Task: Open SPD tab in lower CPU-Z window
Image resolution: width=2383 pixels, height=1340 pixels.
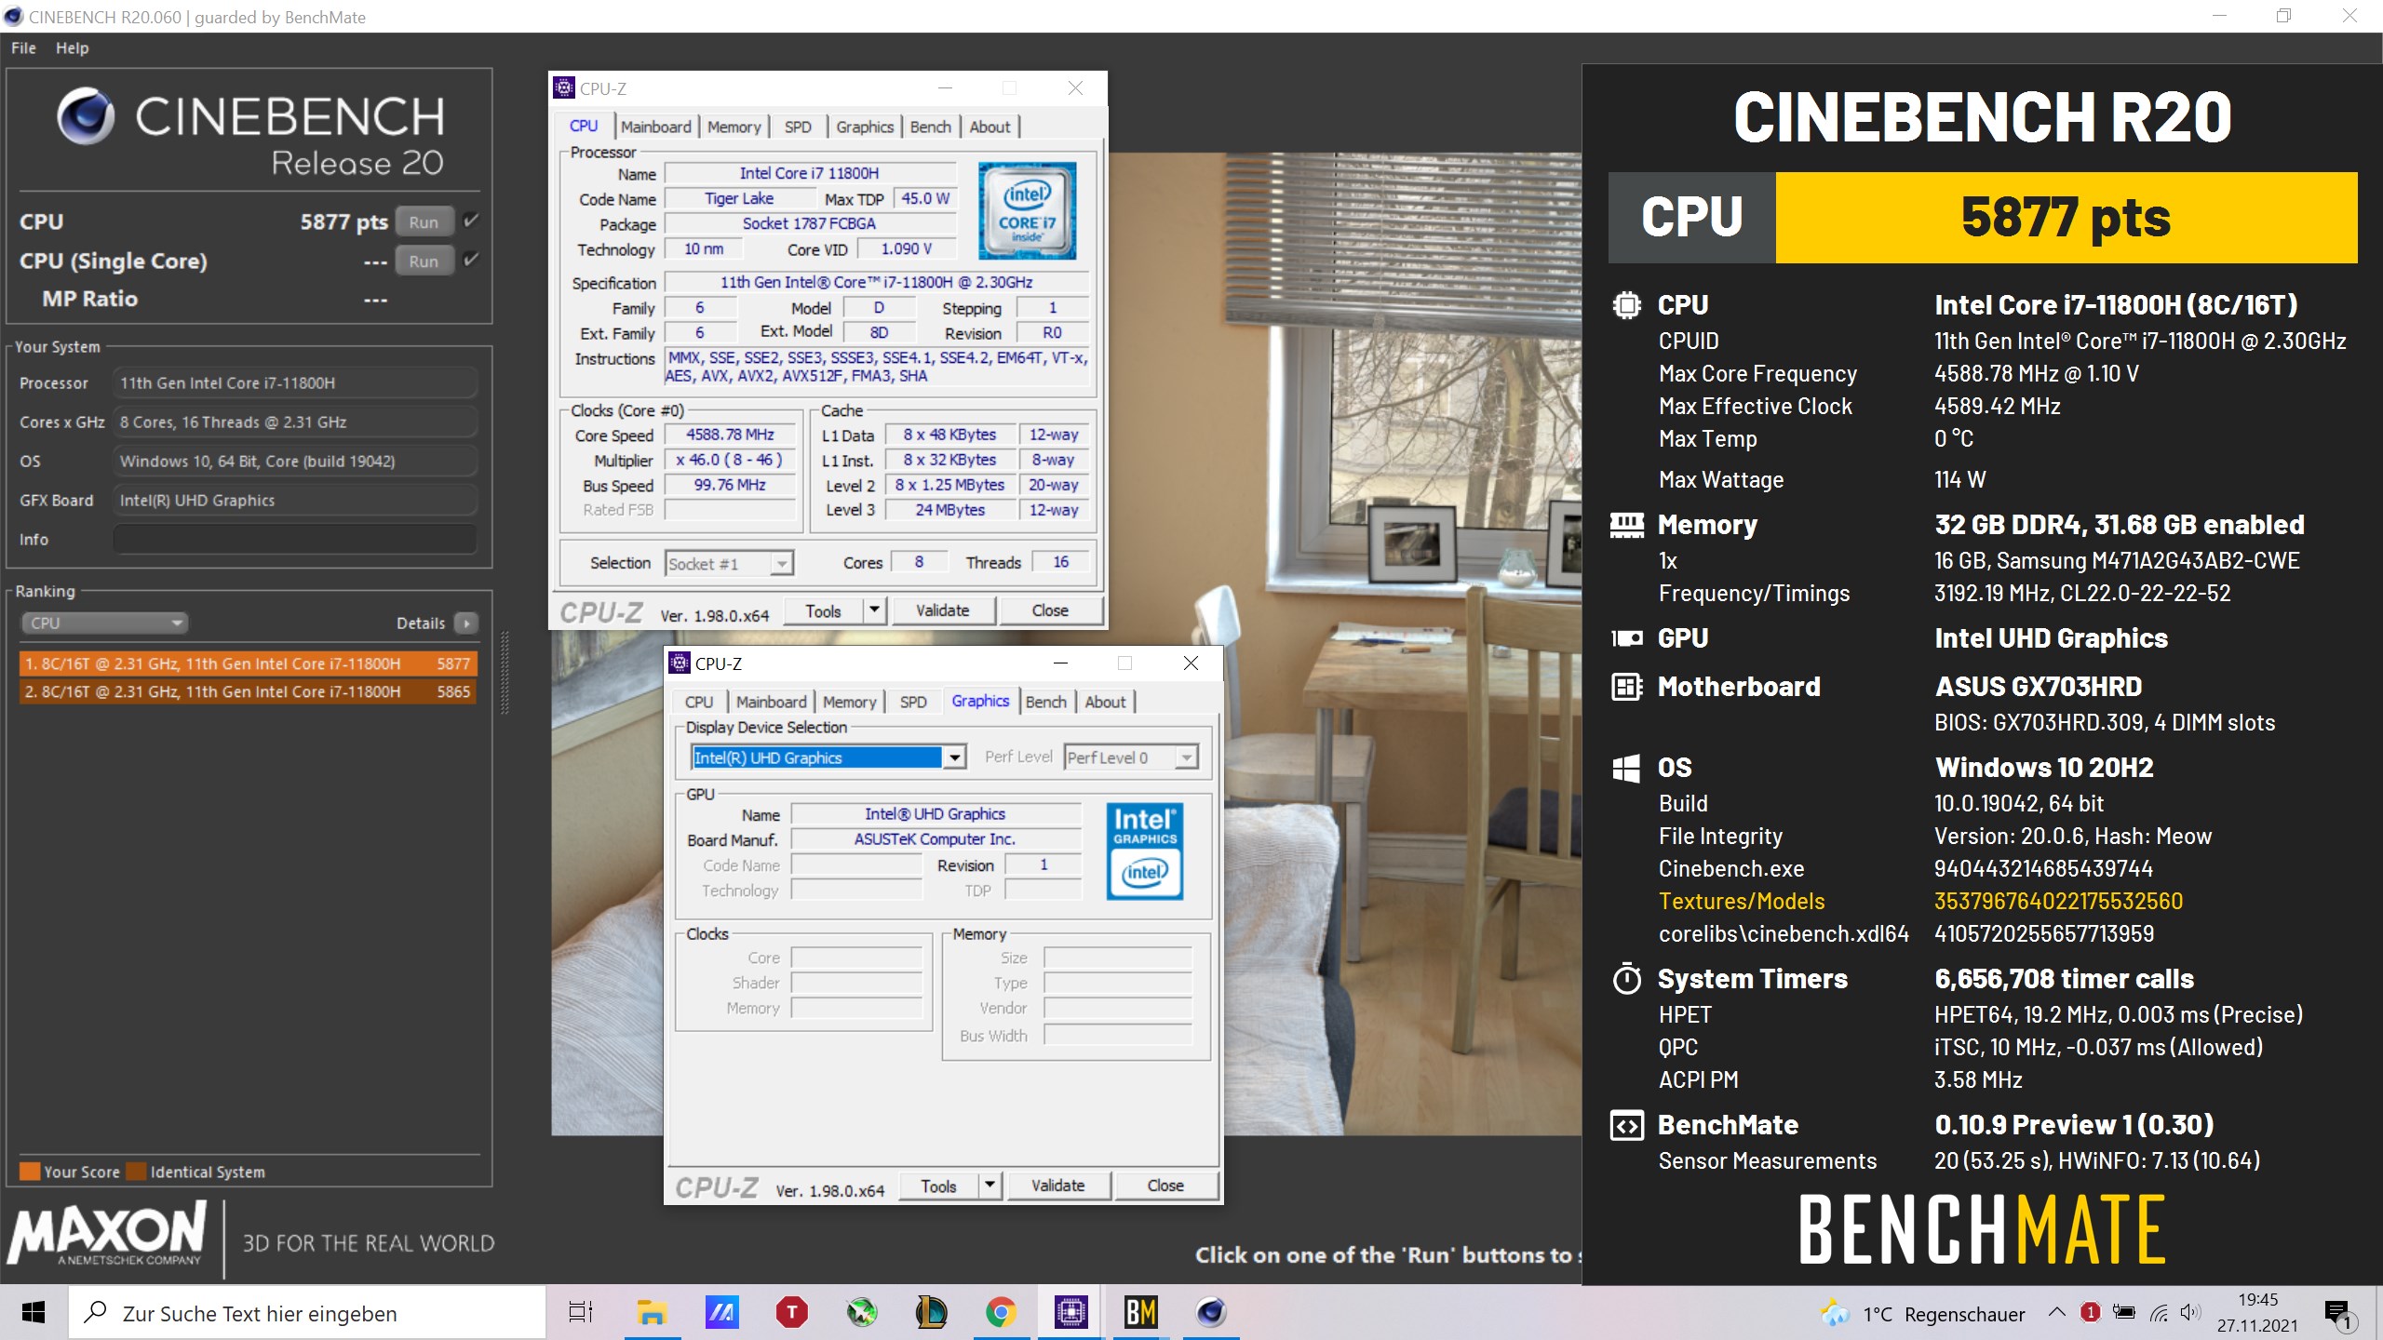Action: (x=913, y=702)
